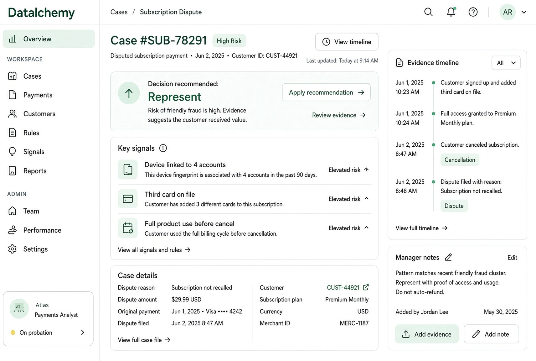Click the Cases breadcrumb link
The height and width of the screenshot is (361, 536).
(x=119, y=12)
